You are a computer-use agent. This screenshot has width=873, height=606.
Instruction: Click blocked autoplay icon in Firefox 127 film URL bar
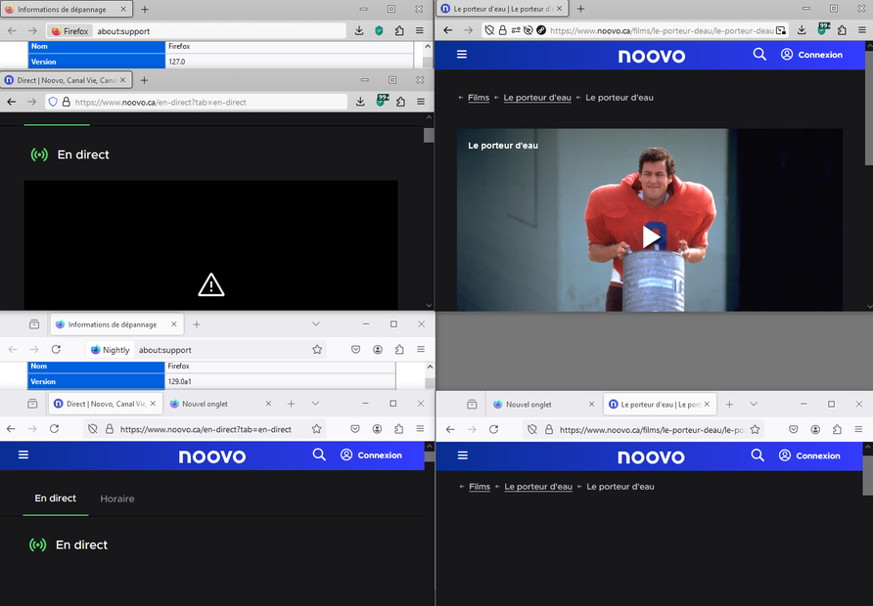coord(528,30)
